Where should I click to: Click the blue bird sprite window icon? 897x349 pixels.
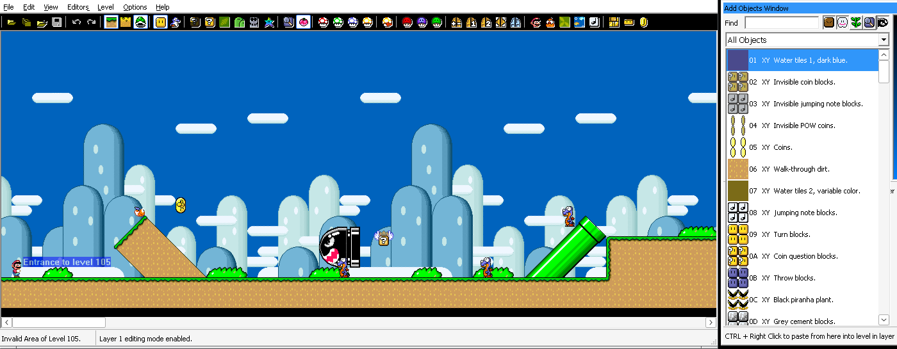(x=176, y=22)
